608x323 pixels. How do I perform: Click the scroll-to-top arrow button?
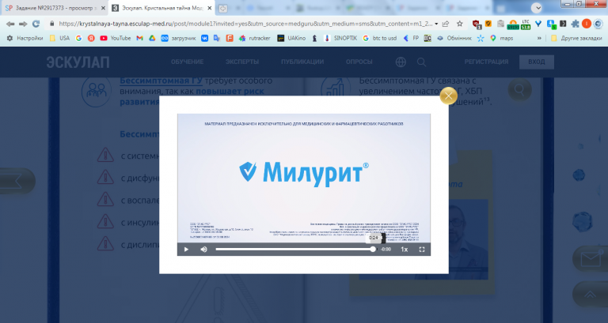tap(590, 295)
